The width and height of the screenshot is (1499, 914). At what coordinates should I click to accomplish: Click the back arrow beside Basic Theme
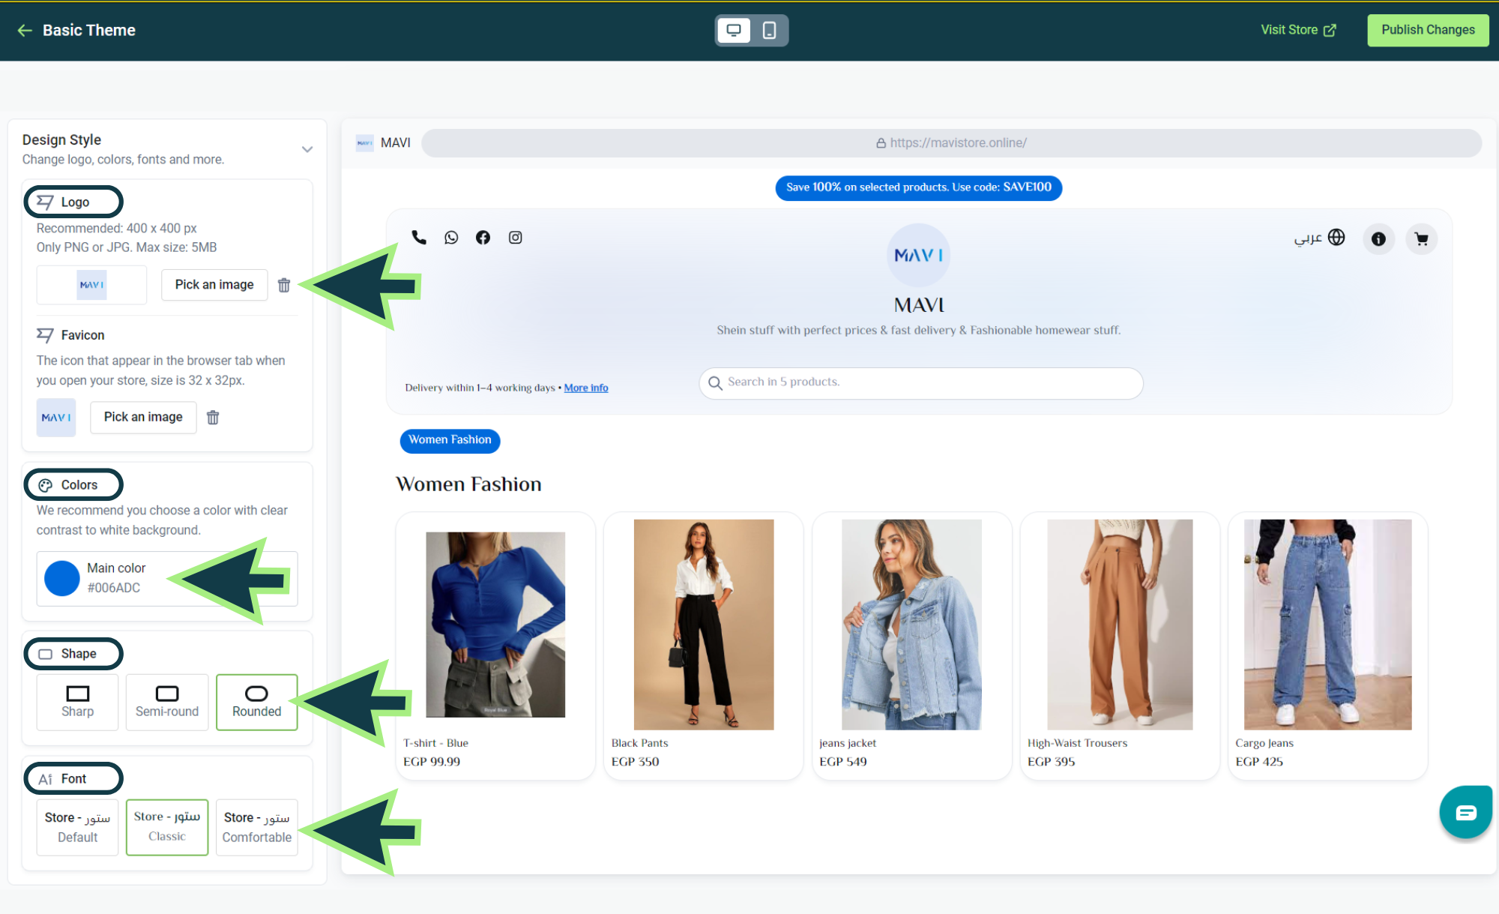tap(25, 31)
